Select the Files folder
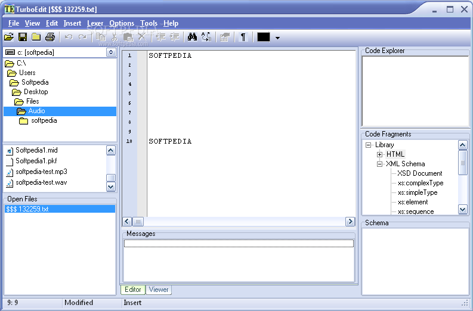This screenshot has width=473, height=311. click(32, 101)
